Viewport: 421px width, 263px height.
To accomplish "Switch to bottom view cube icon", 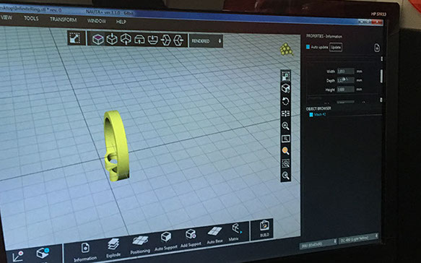I will [x=126, y=39].
